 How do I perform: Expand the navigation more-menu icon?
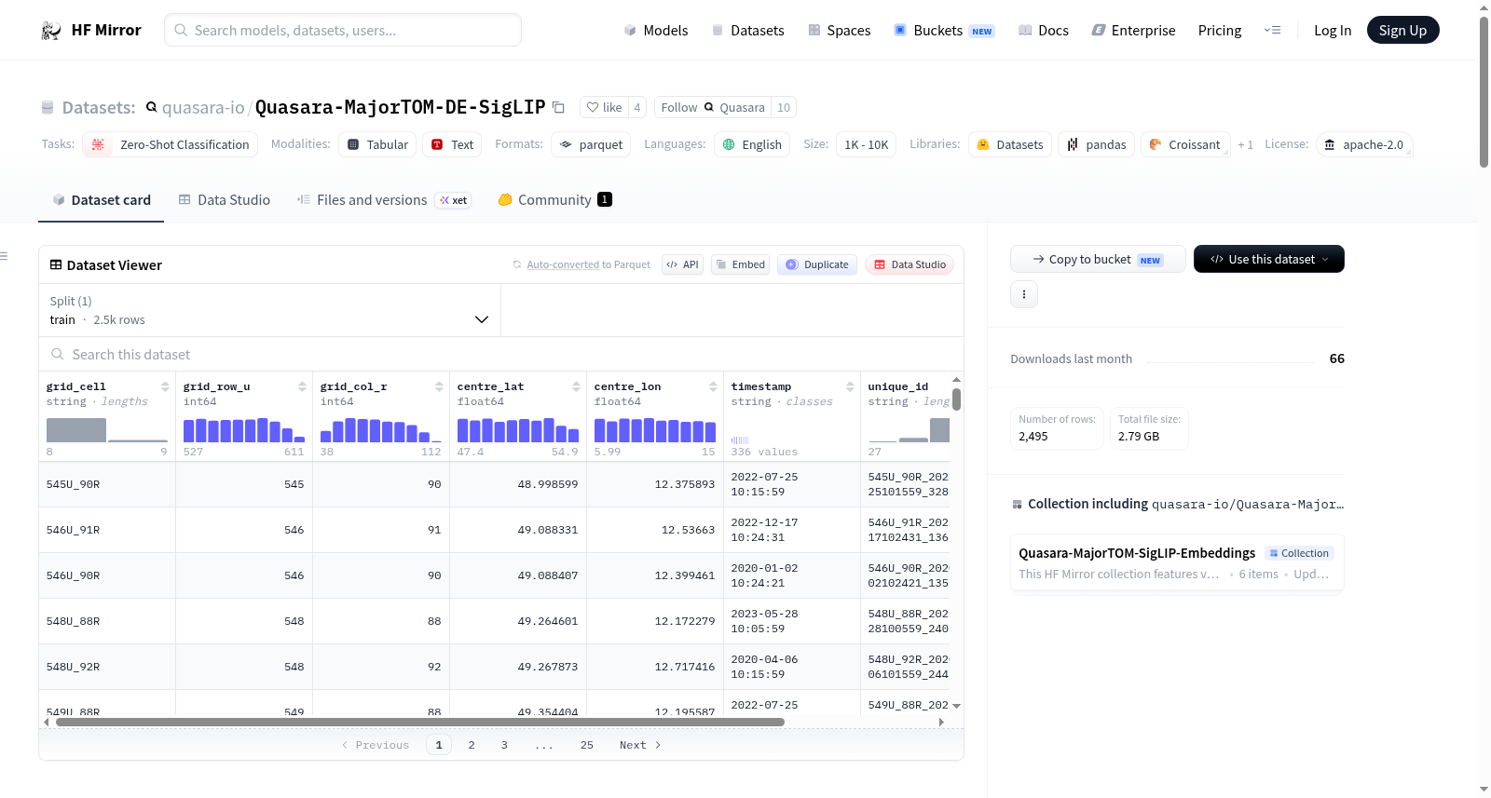[x=1272, y=31]
